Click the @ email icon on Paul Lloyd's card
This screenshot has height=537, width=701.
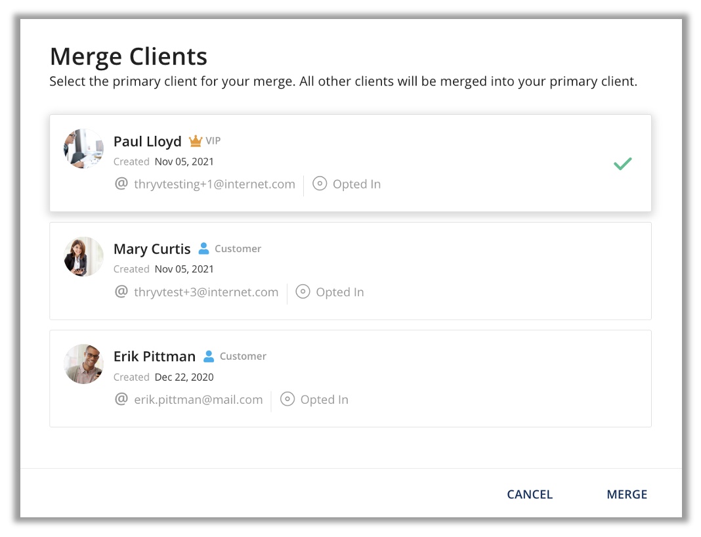tap(121, 184)
